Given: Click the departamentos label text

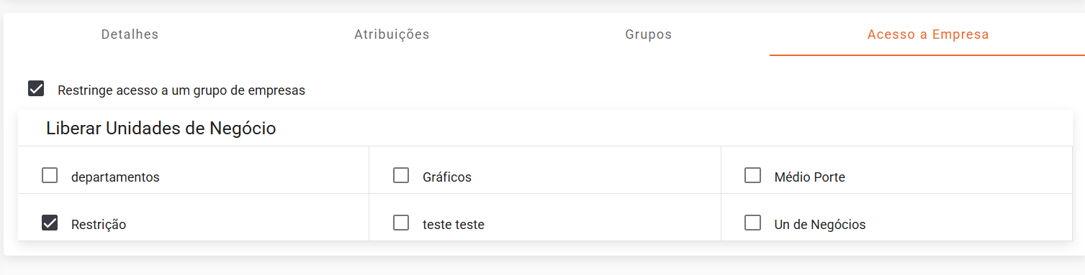Looking at the screenshot, I should click(115, 177).
